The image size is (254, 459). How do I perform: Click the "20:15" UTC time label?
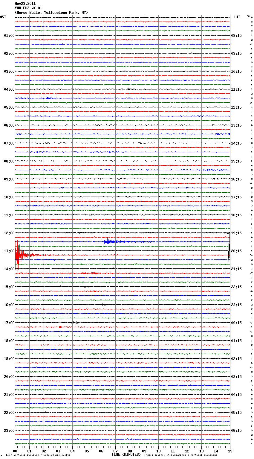point(236,251)
